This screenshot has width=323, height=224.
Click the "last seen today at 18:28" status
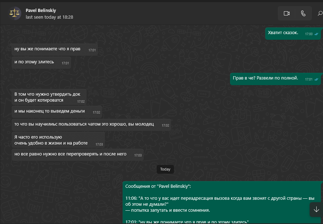pos(49,17)
